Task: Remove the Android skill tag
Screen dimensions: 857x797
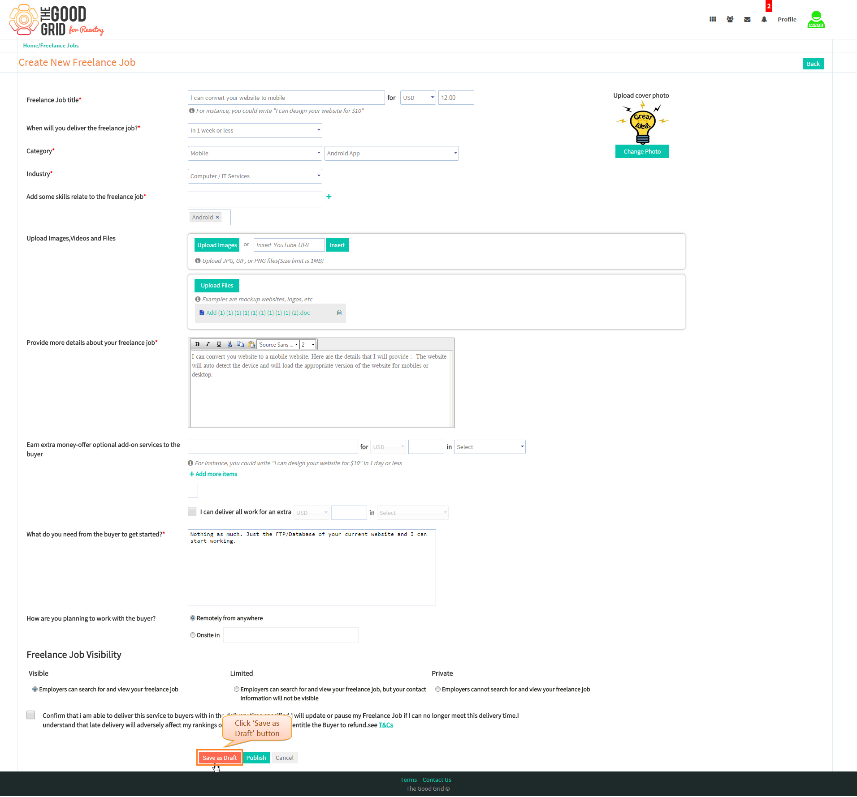Action: [x=218, y=217]
